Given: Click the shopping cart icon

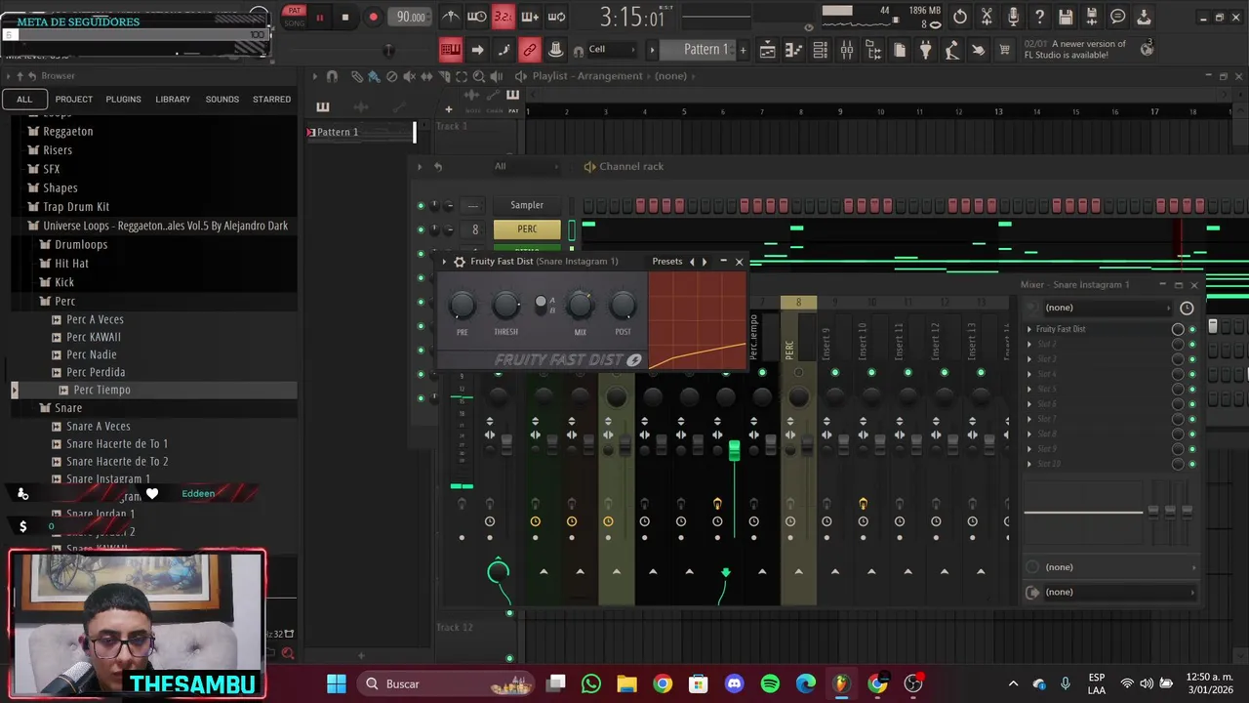Looking at the screenshot, I should tap(1004, 50).
